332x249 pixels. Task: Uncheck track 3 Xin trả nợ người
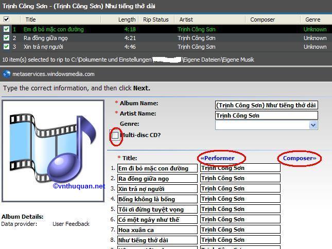click(x=6, y=47)
